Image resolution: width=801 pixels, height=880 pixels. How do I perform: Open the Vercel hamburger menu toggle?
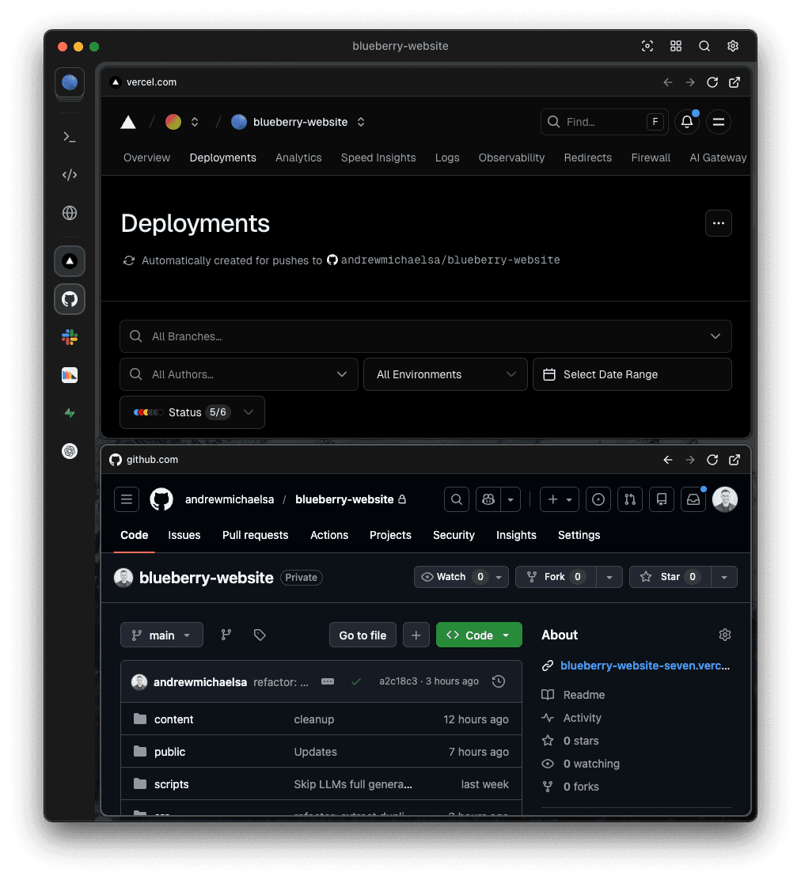(x=719, y=122)
